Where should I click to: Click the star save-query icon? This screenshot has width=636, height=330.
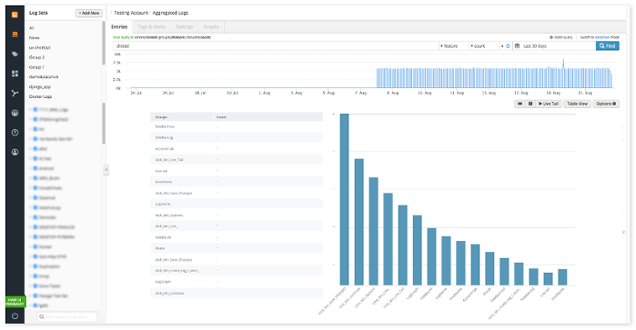(508, 46)
